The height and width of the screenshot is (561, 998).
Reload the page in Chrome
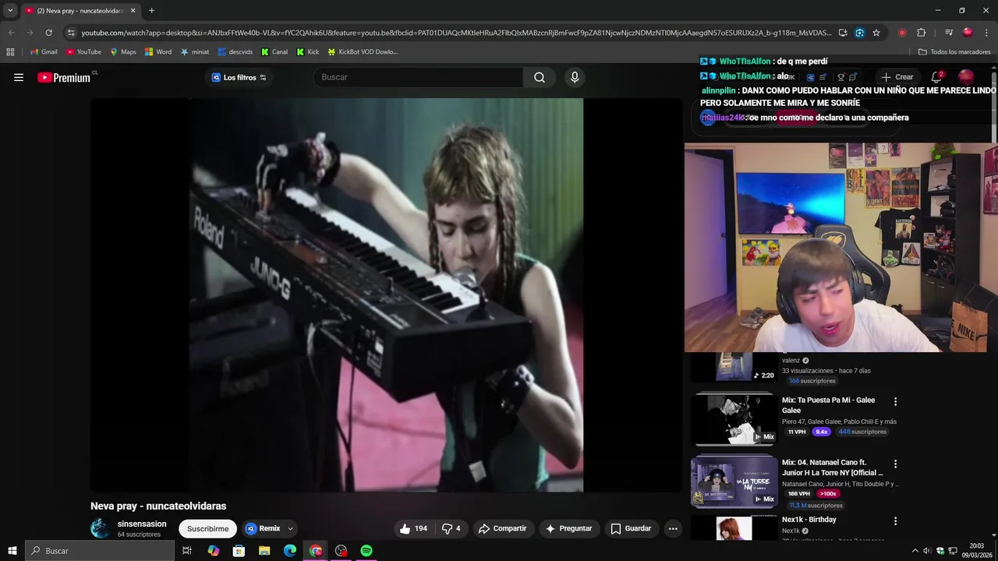pos(48,33)
